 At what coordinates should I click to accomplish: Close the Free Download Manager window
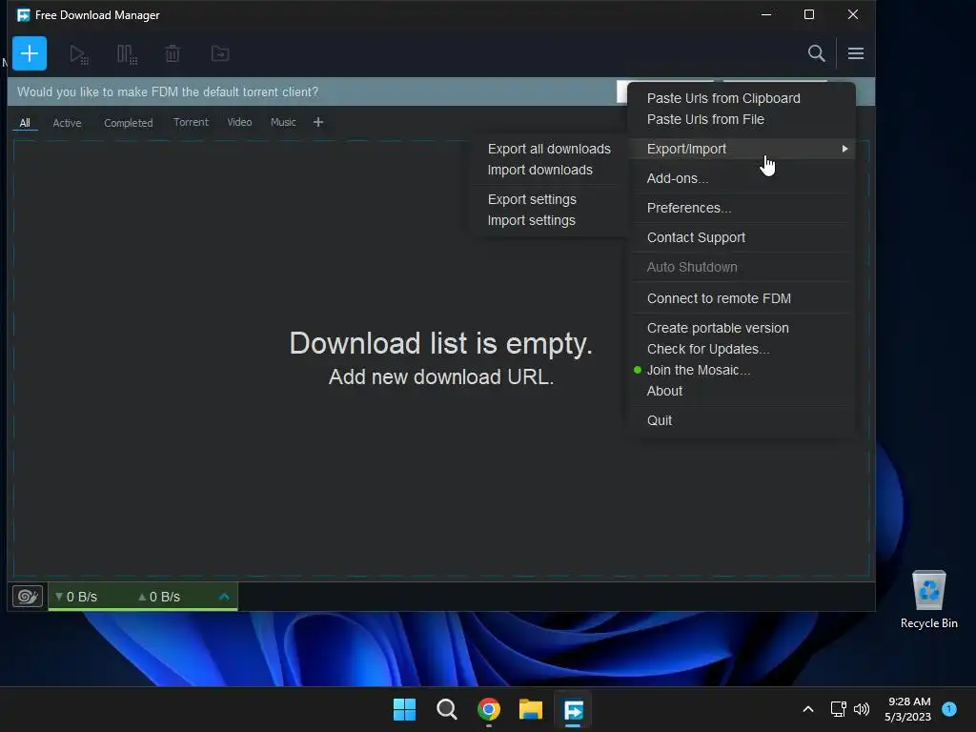[x=853, y=14]
